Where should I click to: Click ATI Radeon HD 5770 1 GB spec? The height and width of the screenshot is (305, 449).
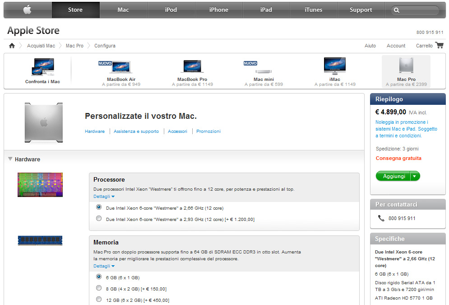404,298
